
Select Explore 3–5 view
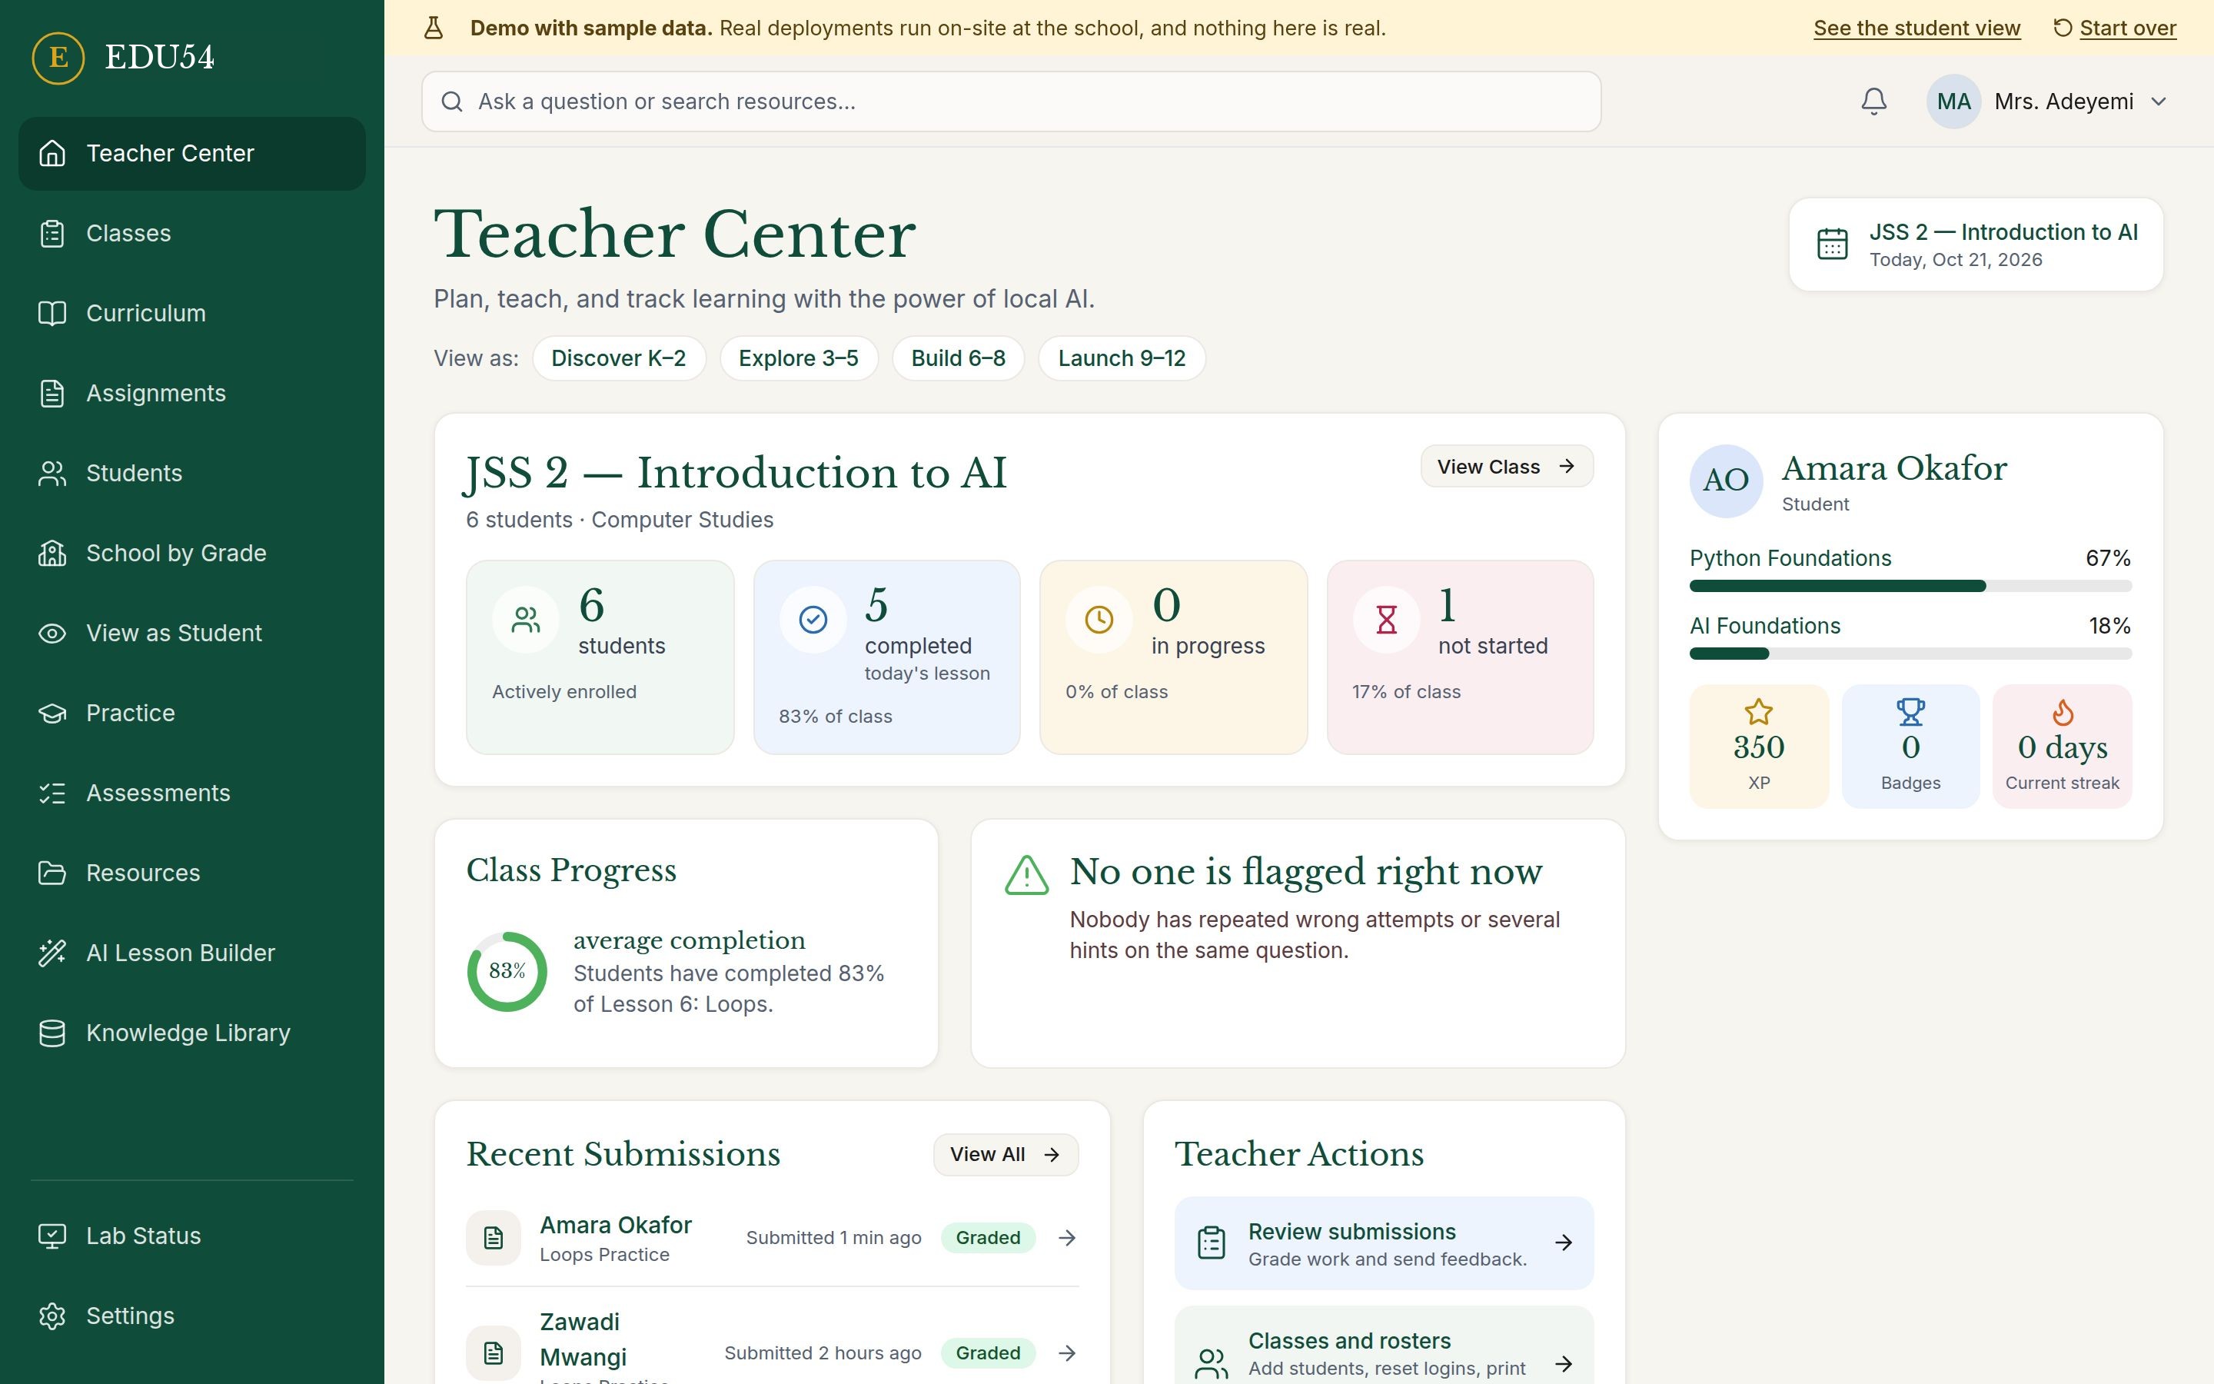pyautogui.click(x=799, y=358)
